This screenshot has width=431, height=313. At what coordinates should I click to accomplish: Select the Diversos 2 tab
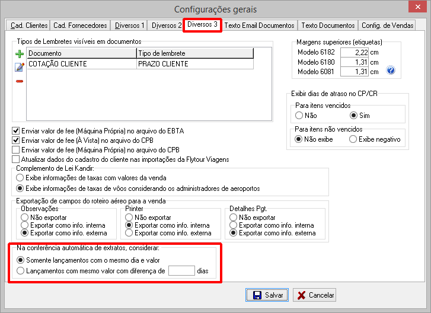tap(167, 25)
